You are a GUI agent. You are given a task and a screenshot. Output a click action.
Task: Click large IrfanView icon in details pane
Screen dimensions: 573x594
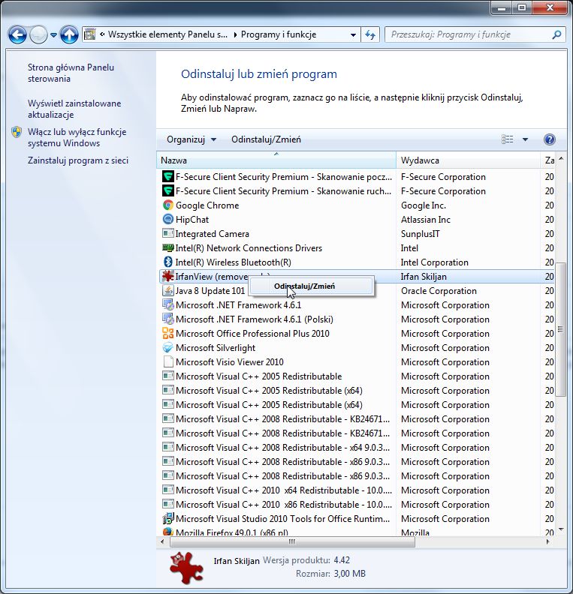pyautogui.click(x=186, y=567)
